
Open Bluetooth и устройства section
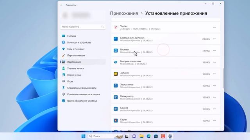[83, 42]
